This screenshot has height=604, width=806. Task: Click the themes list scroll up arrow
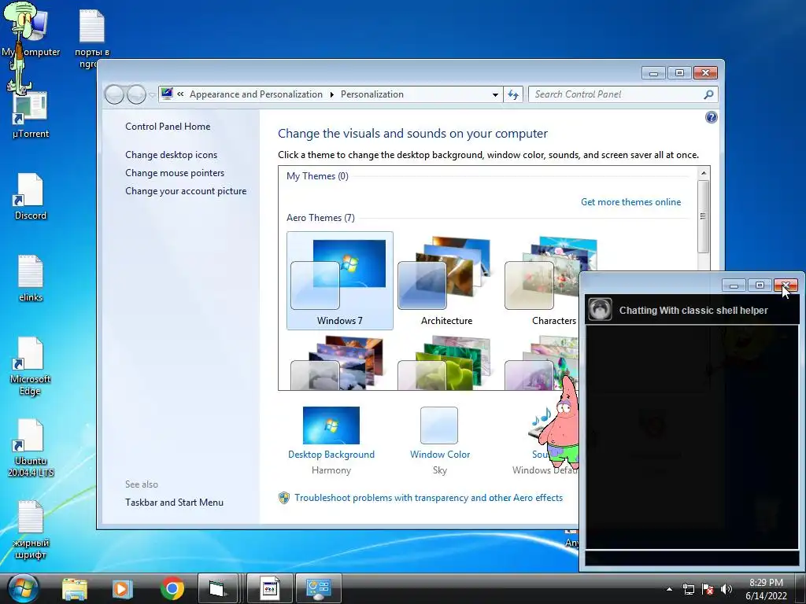704,173
